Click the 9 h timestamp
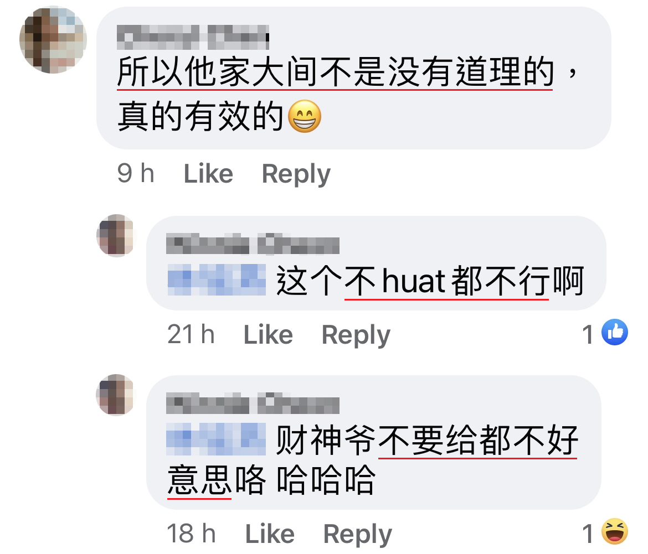The height and width of the screenshot is (554, 648). [136, 173]
